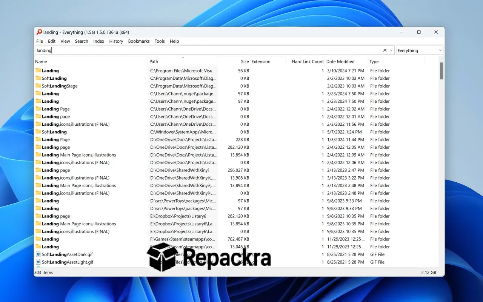Select the 'SoftLandingStage' file name
Screen dimensions: 483x302
coord(60,86)
